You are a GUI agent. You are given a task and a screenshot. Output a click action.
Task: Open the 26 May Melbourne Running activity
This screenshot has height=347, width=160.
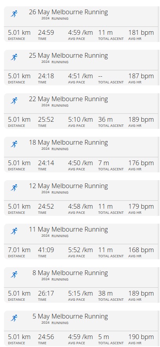69,12
